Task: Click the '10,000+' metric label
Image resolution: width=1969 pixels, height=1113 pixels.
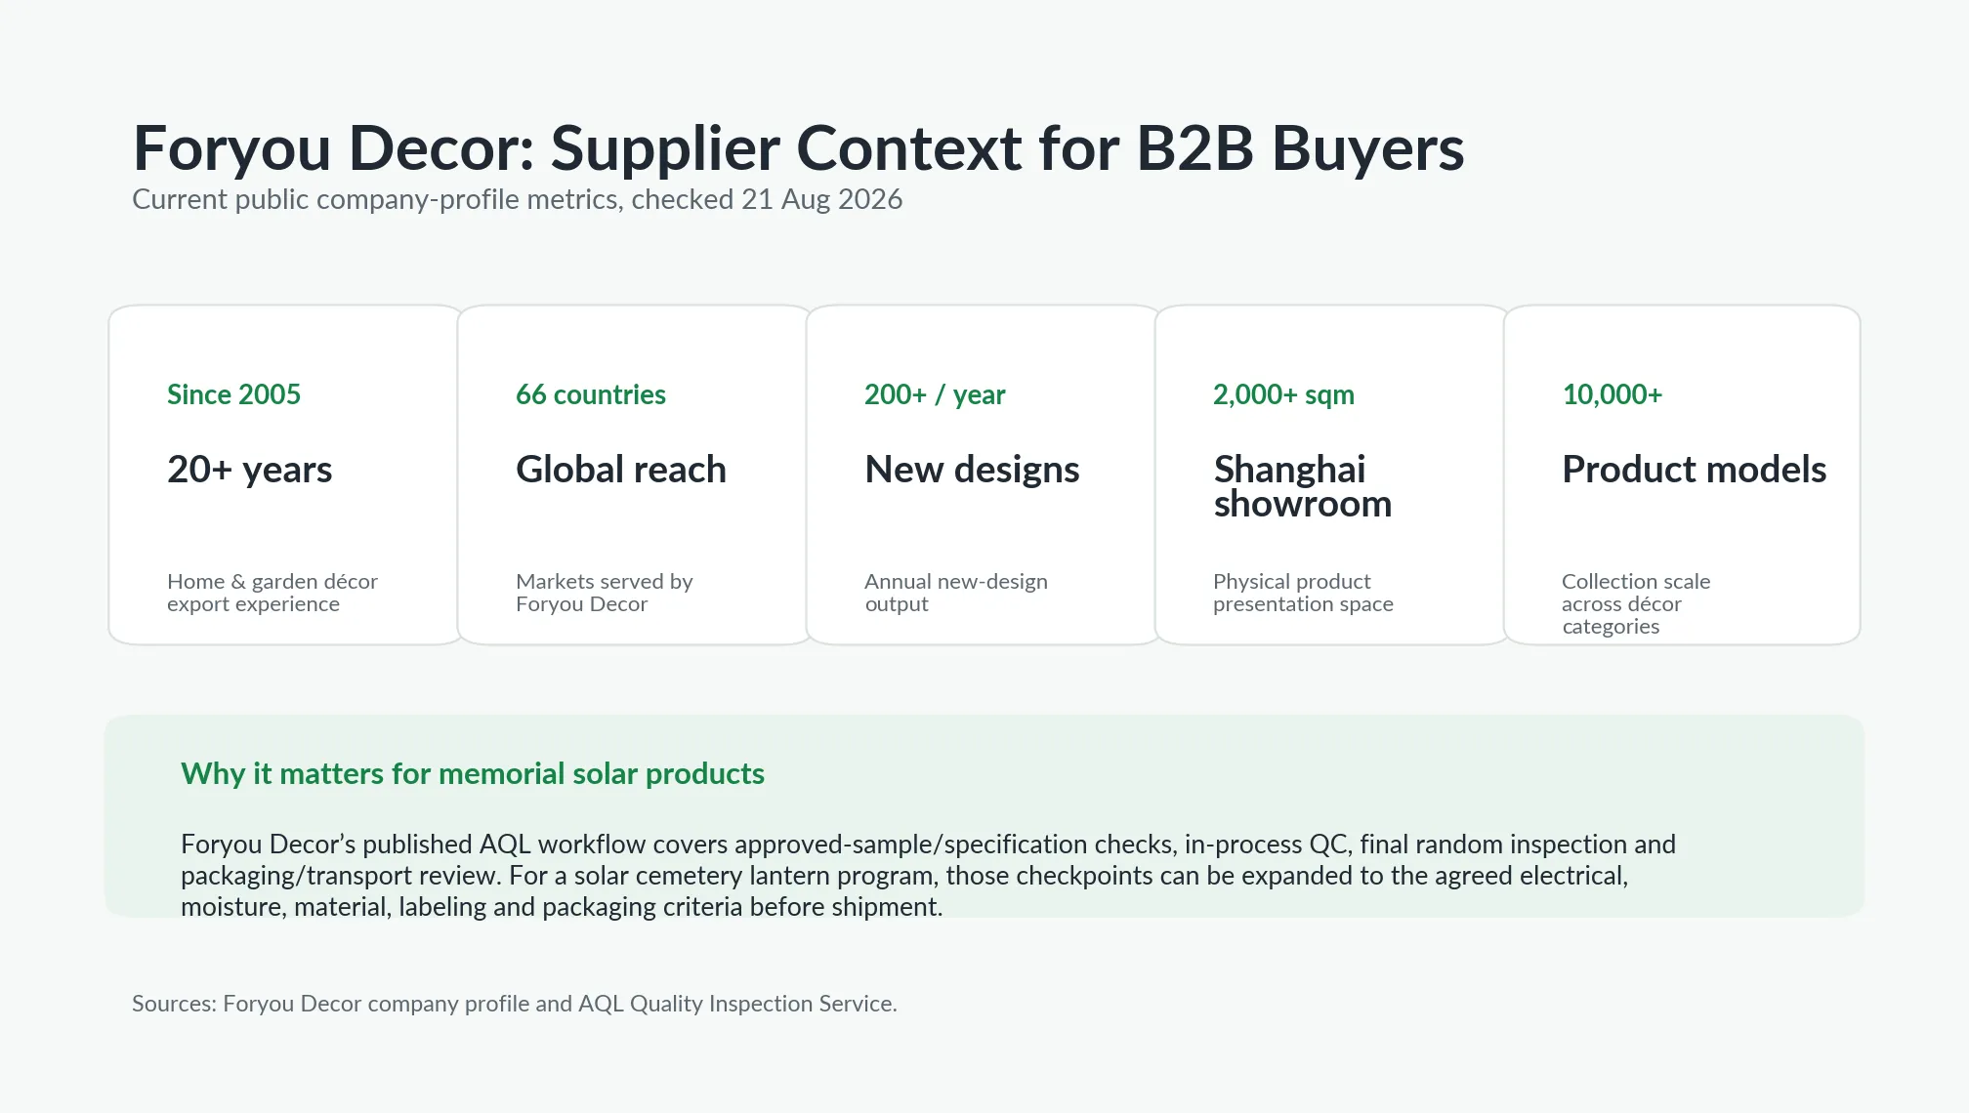Action: tap(1612, 394)
